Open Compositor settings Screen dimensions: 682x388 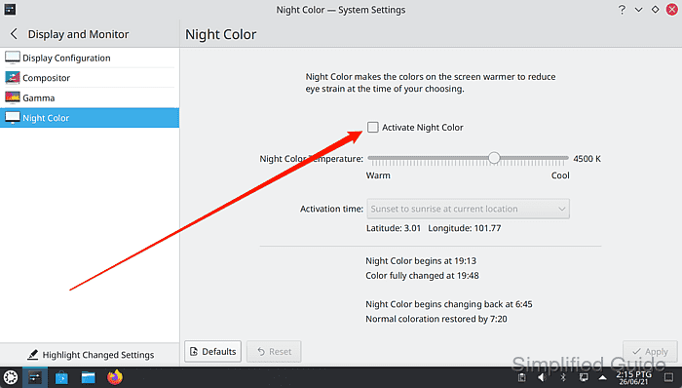pyautogui.click(x=90, y=78)
